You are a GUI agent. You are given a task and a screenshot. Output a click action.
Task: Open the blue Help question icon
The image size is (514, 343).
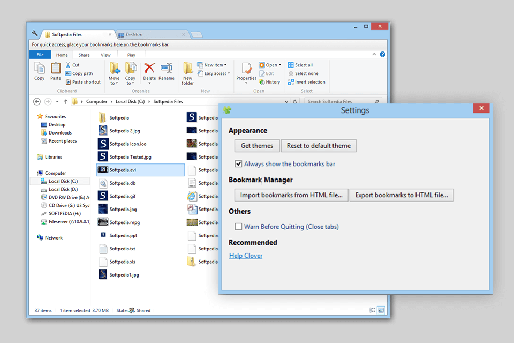pyautogui.click(x=382, y=55)
